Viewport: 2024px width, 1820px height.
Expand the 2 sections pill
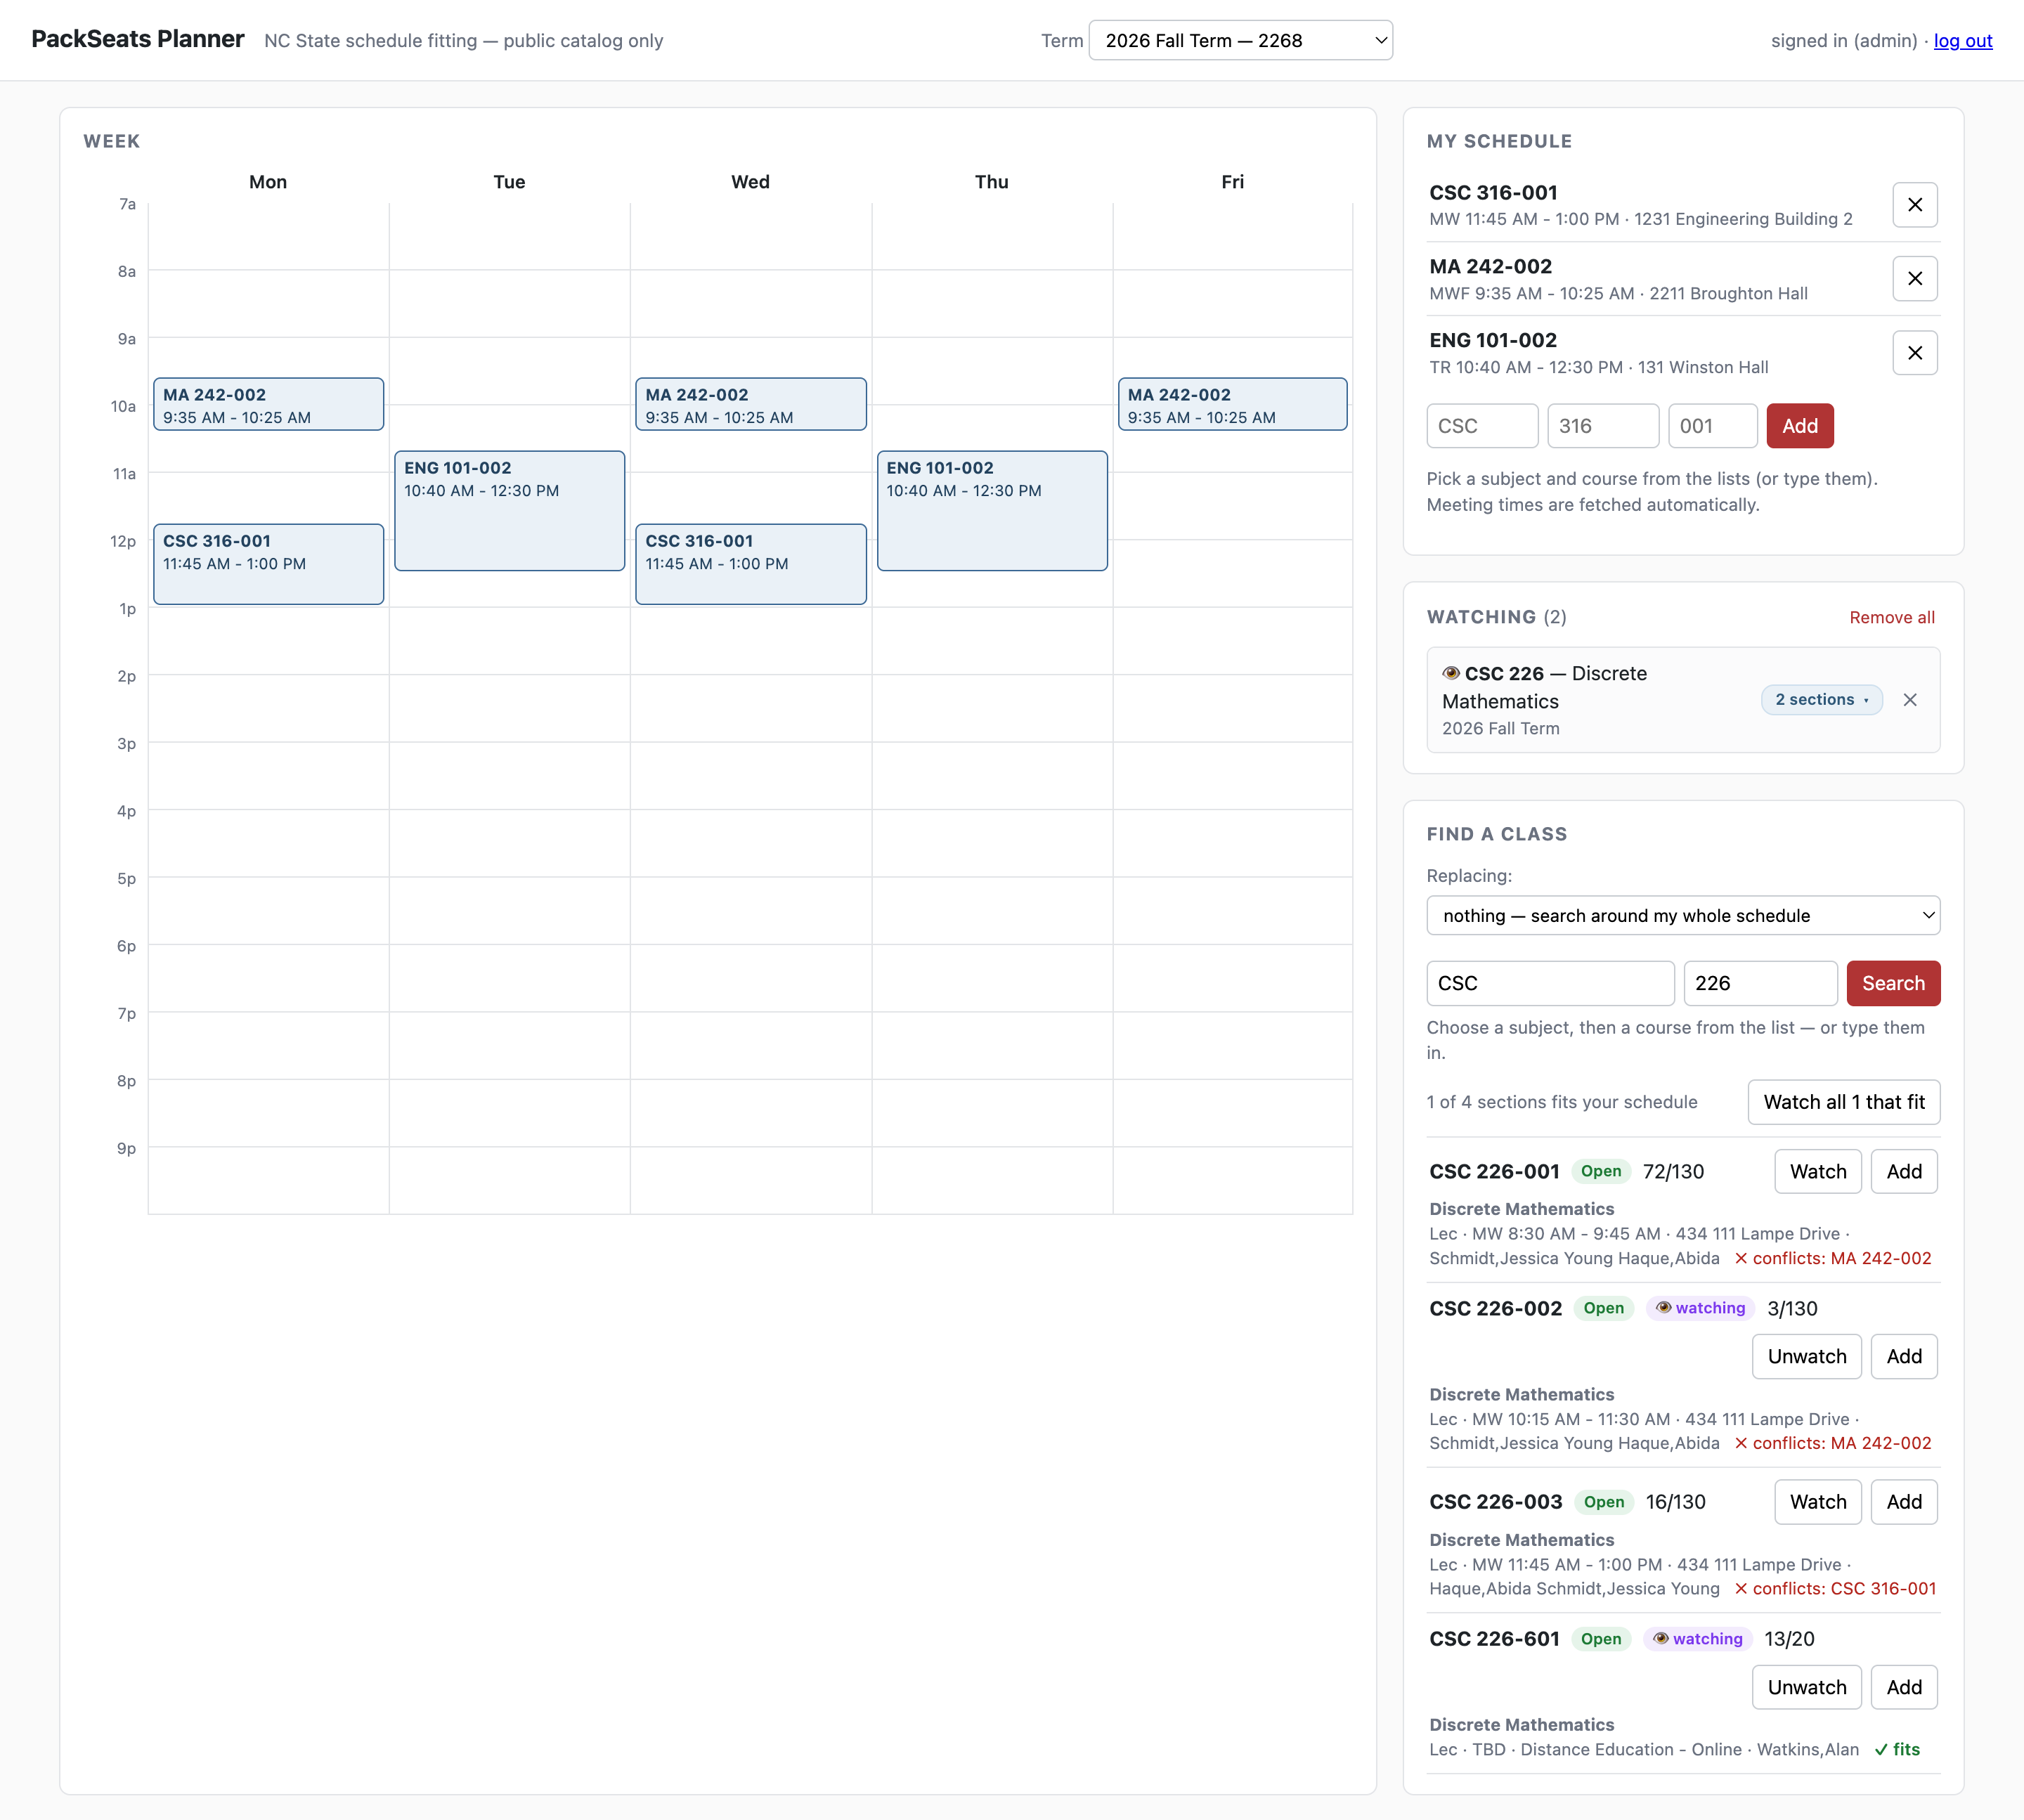1821,700
